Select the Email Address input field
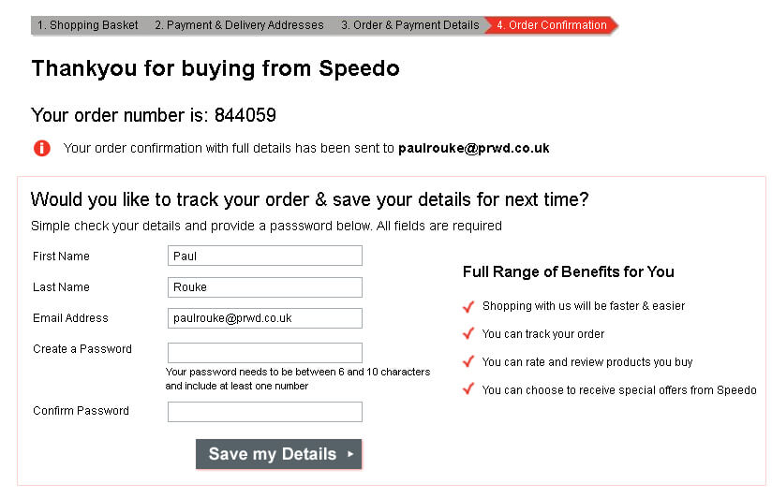The width and height of the screenshot is (772, 498). [265, 318]
